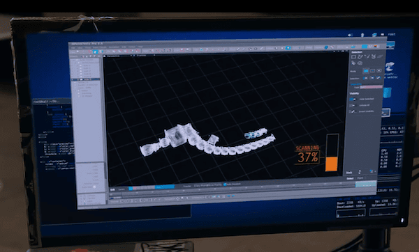Viewport: 419px width, 252px height.
Task: Click the Select button at panel bottom
Action: [350, 178]
